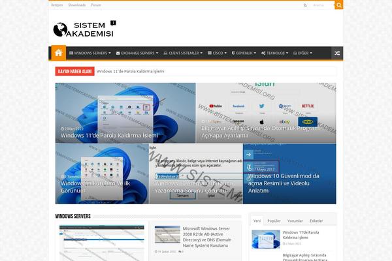The image size is (392, 261).
Task: Open ticker headline Windows 11'de Parola Kaldırma
Action: (130, 71)
